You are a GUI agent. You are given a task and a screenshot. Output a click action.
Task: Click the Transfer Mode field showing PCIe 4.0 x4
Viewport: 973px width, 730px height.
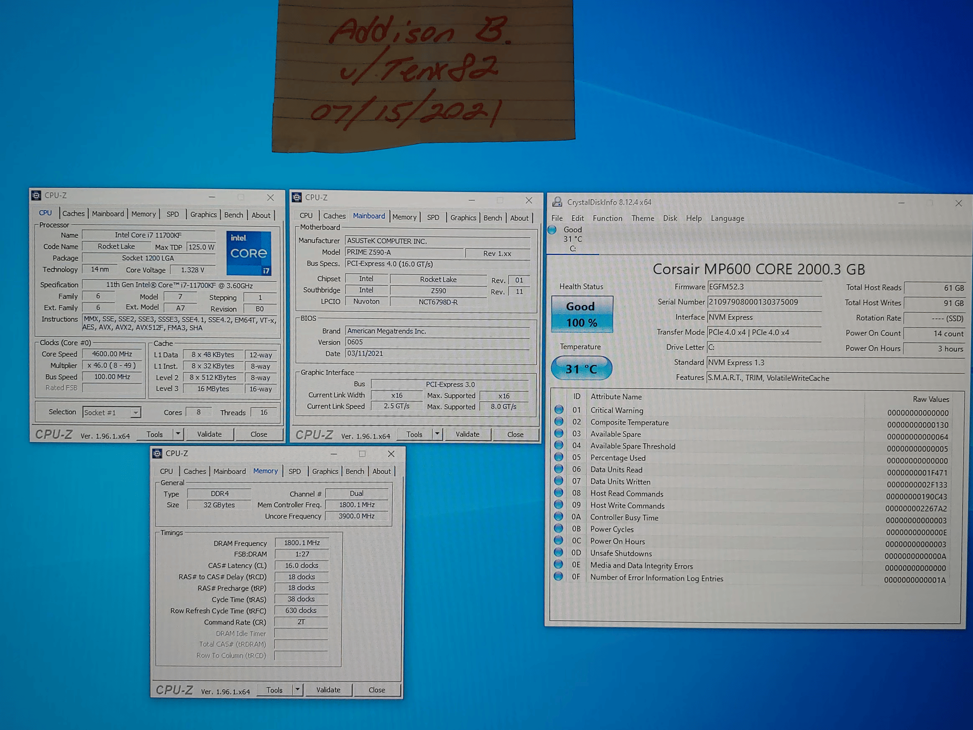point(764,332)
